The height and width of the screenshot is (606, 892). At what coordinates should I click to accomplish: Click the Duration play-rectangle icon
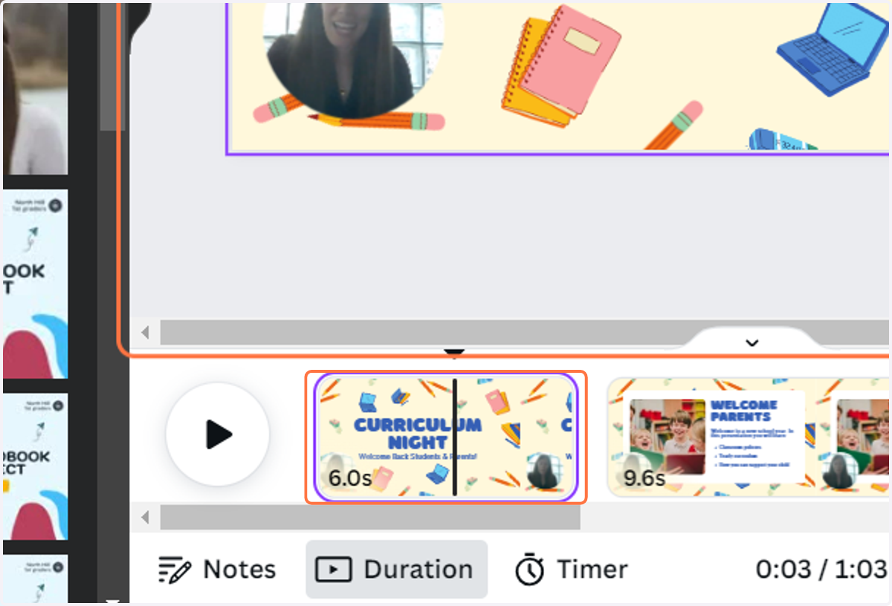click(x=334, y=570)
